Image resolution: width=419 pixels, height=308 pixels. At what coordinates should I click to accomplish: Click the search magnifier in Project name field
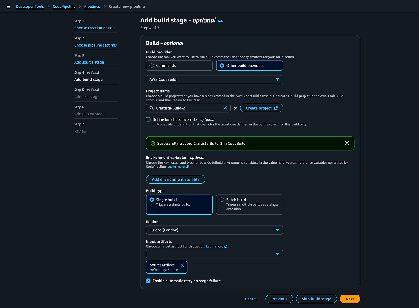(x=152, y=108)
